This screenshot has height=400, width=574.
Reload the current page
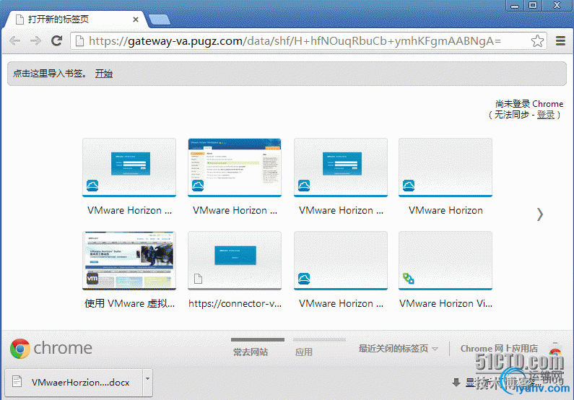pos(56,40)
